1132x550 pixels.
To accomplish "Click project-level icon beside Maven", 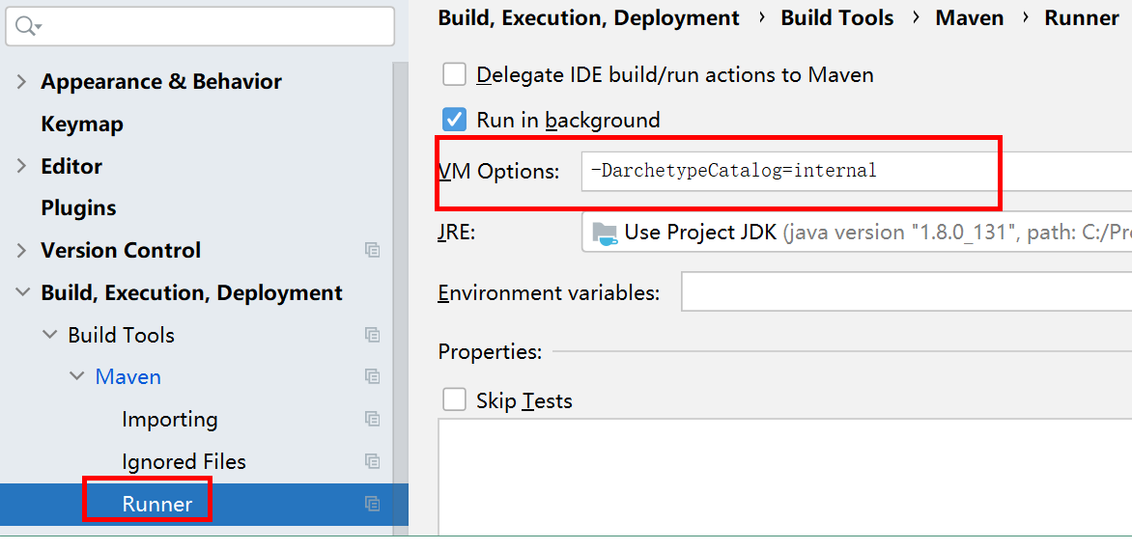I will point(372,376).
